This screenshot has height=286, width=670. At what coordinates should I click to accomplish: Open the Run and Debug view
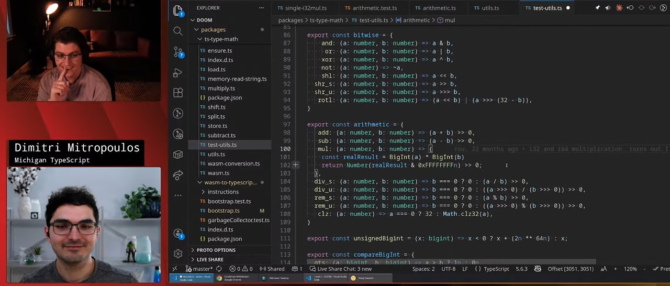(178, 72)
